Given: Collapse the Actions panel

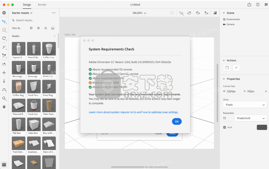Looking at the screenshot, I should click(x=224, y=60).
